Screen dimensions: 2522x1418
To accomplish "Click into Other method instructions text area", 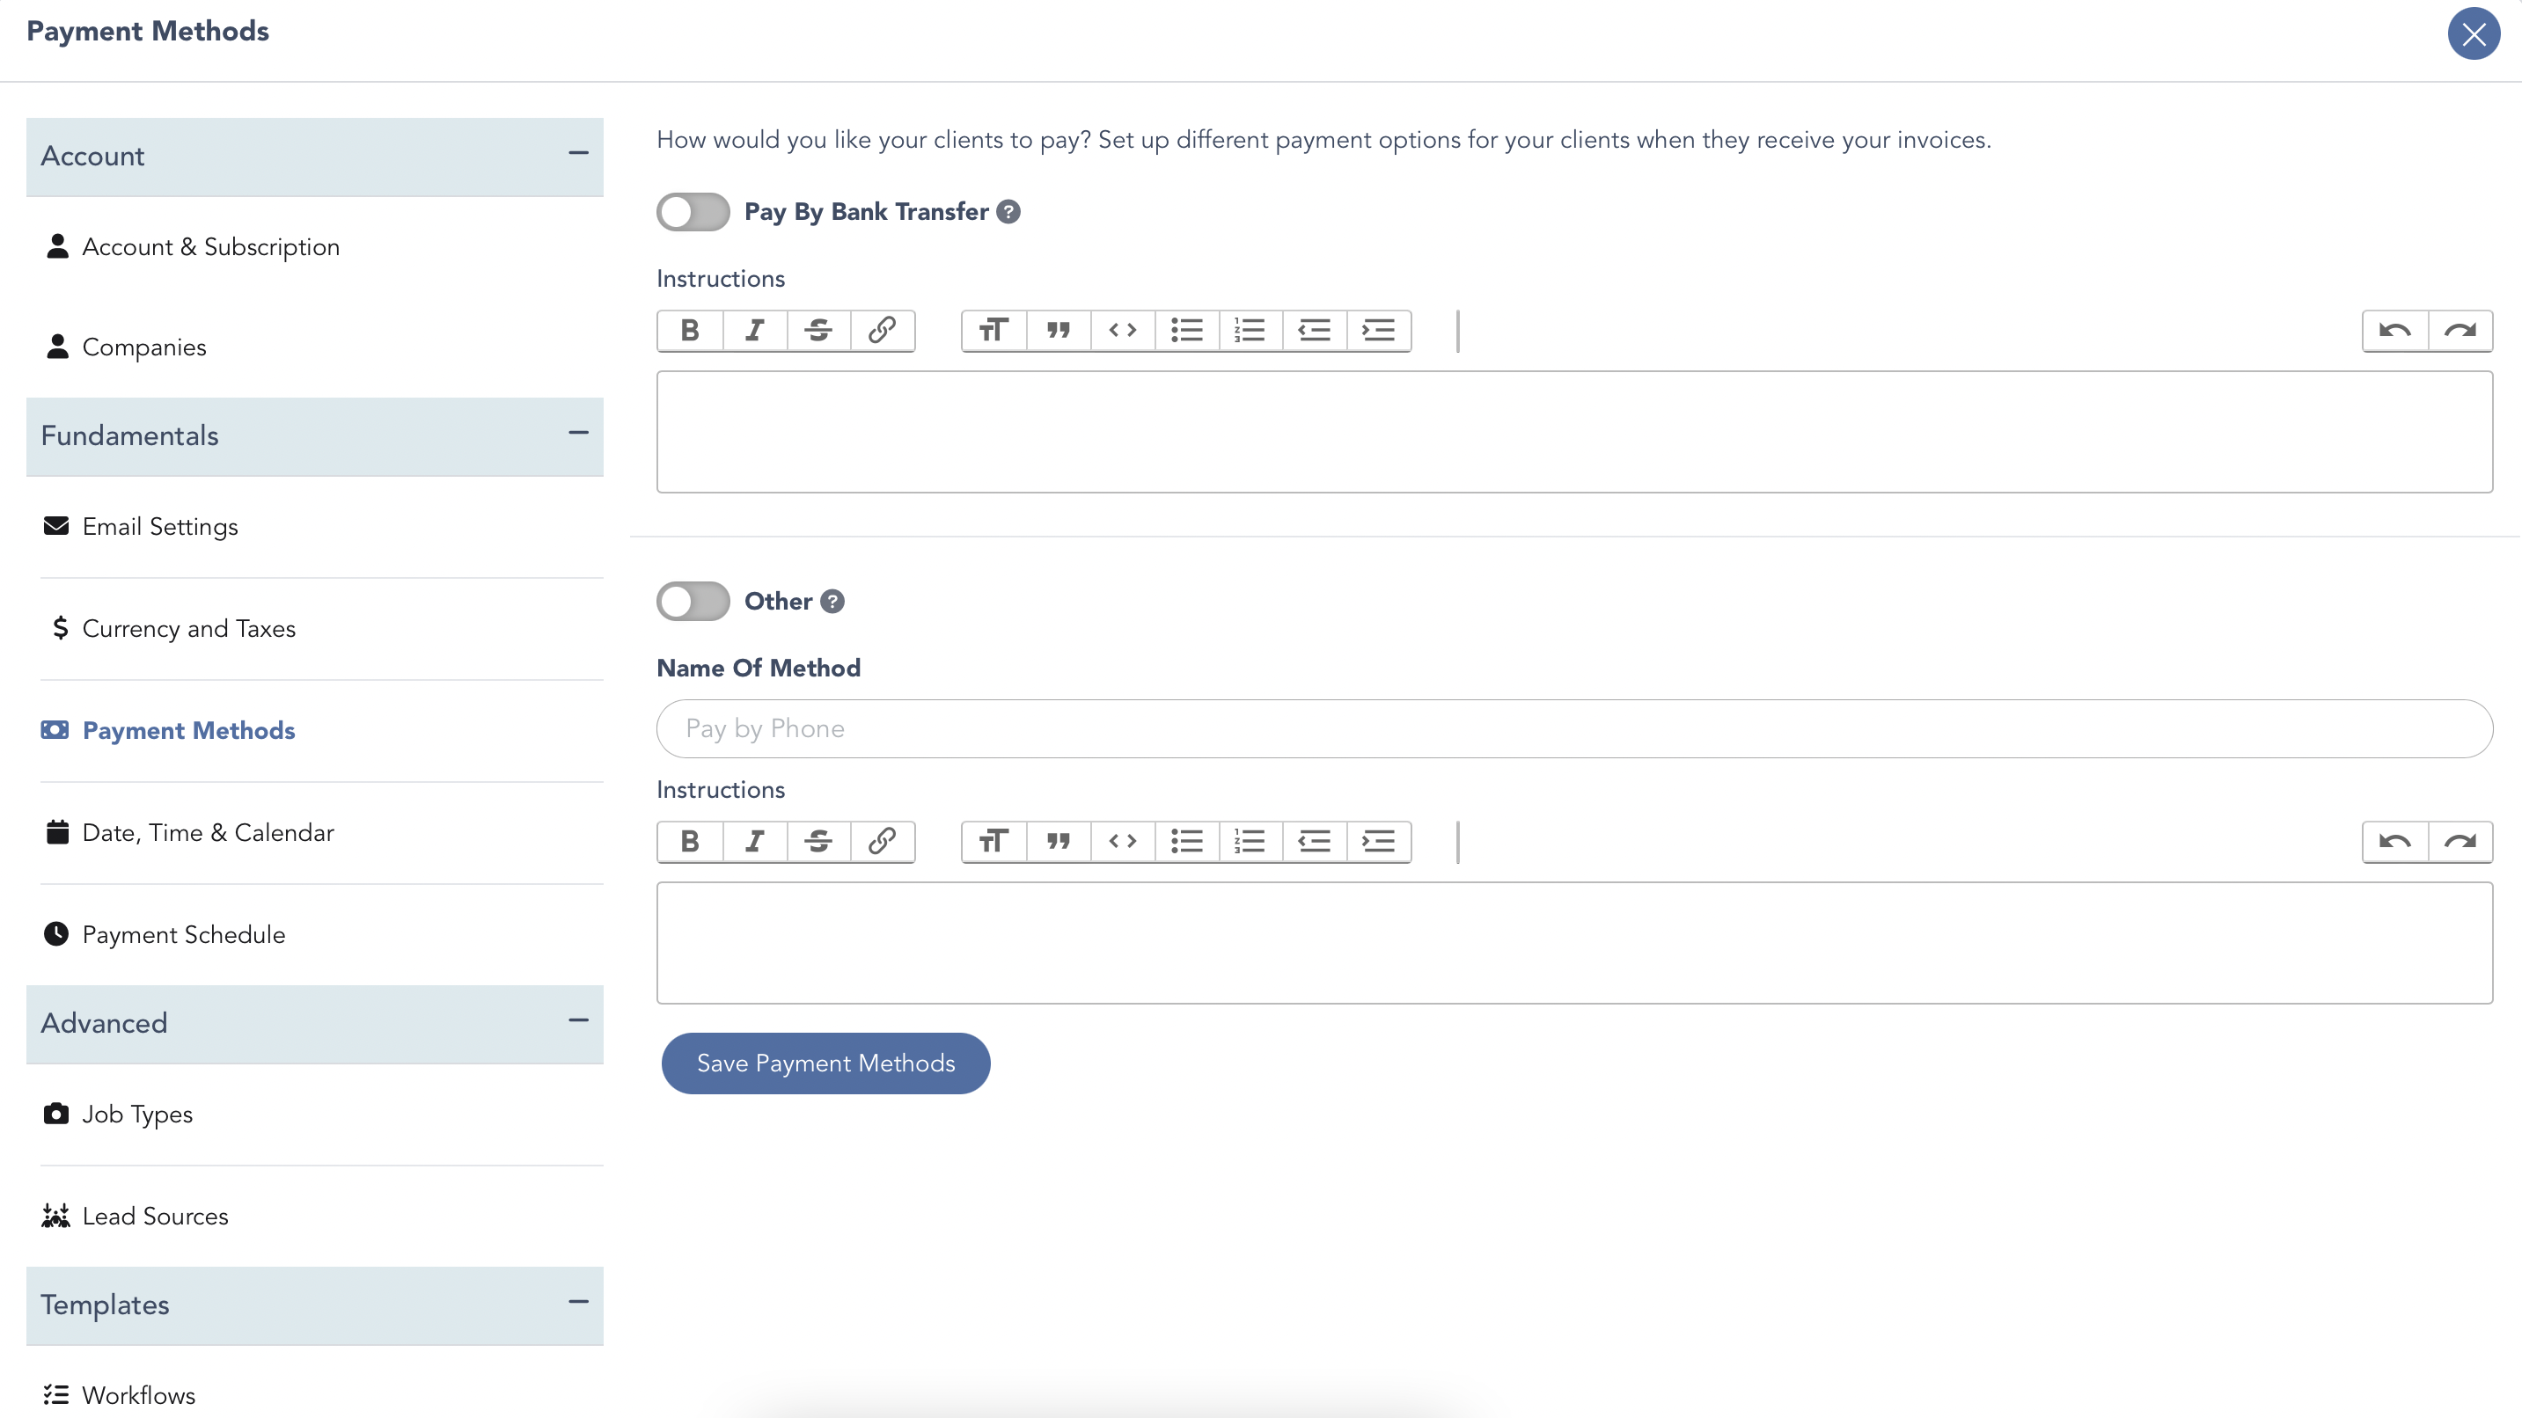I will 1574,943.
